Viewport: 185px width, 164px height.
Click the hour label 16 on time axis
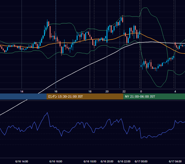click(56, 92)
